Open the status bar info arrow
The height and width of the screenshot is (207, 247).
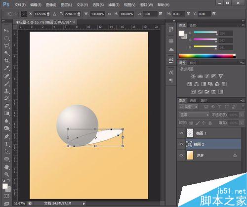84,204
